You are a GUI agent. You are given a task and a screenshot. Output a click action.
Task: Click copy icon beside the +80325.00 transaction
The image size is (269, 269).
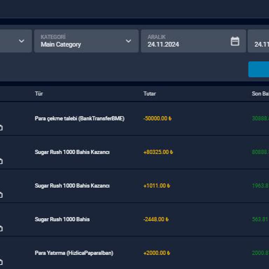(x=1, y=161)
